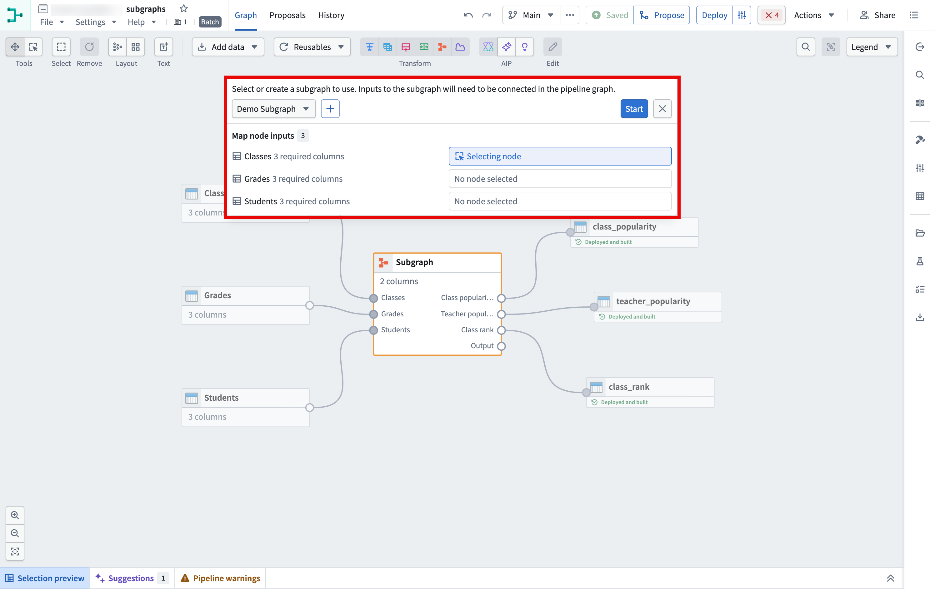The image size is (935, 589).
Task: Switch to the History tab
Action: coord(331,15)
